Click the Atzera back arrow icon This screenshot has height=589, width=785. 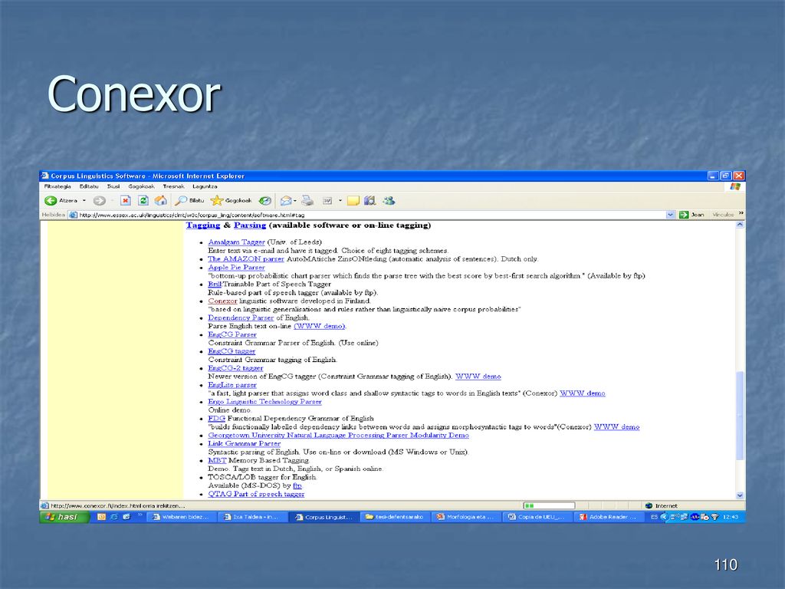[51, 201]
